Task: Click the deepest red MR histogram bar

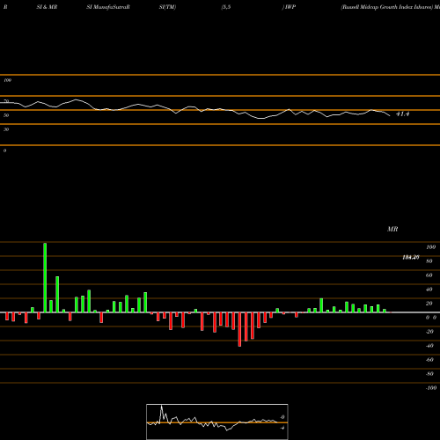Action: click(x=239, y=329)
